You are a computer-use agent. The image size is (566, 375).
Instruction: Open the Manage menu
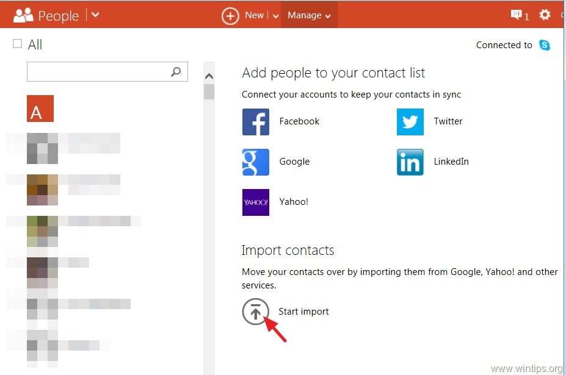tap(309, 15)
